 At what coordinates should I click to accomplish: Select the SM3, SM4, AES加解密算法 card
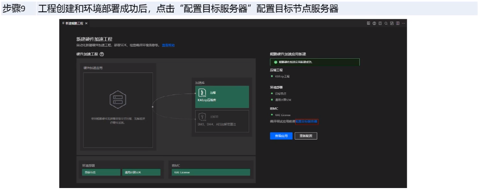click(222, 121)
